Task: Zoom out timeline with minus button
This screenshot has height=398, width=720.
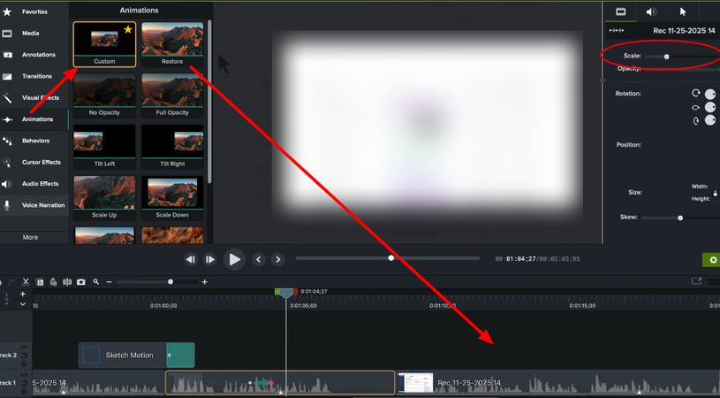Action: click(x=109, y=282)
